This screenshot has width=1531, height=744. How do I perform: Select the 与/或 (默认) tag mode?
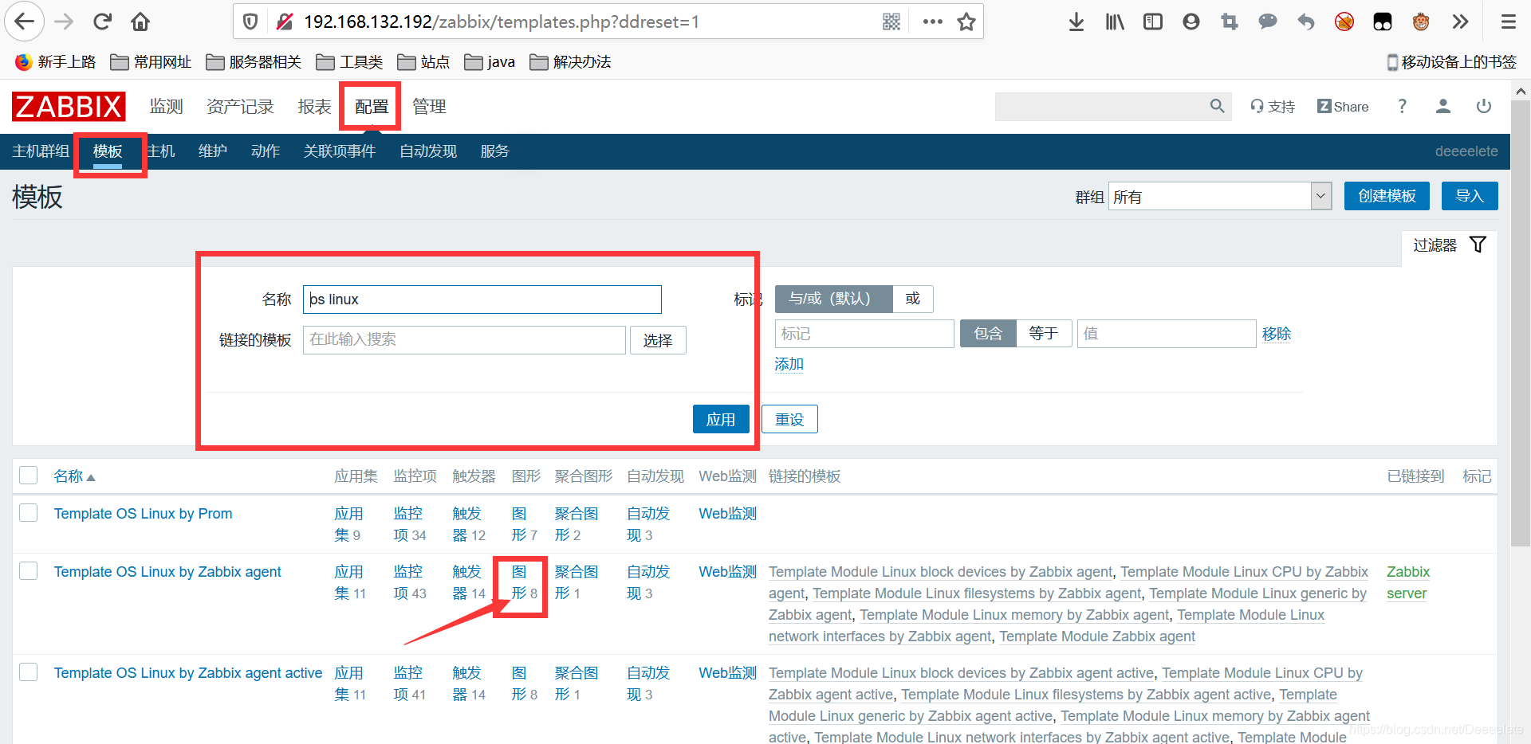click(833, 299)
